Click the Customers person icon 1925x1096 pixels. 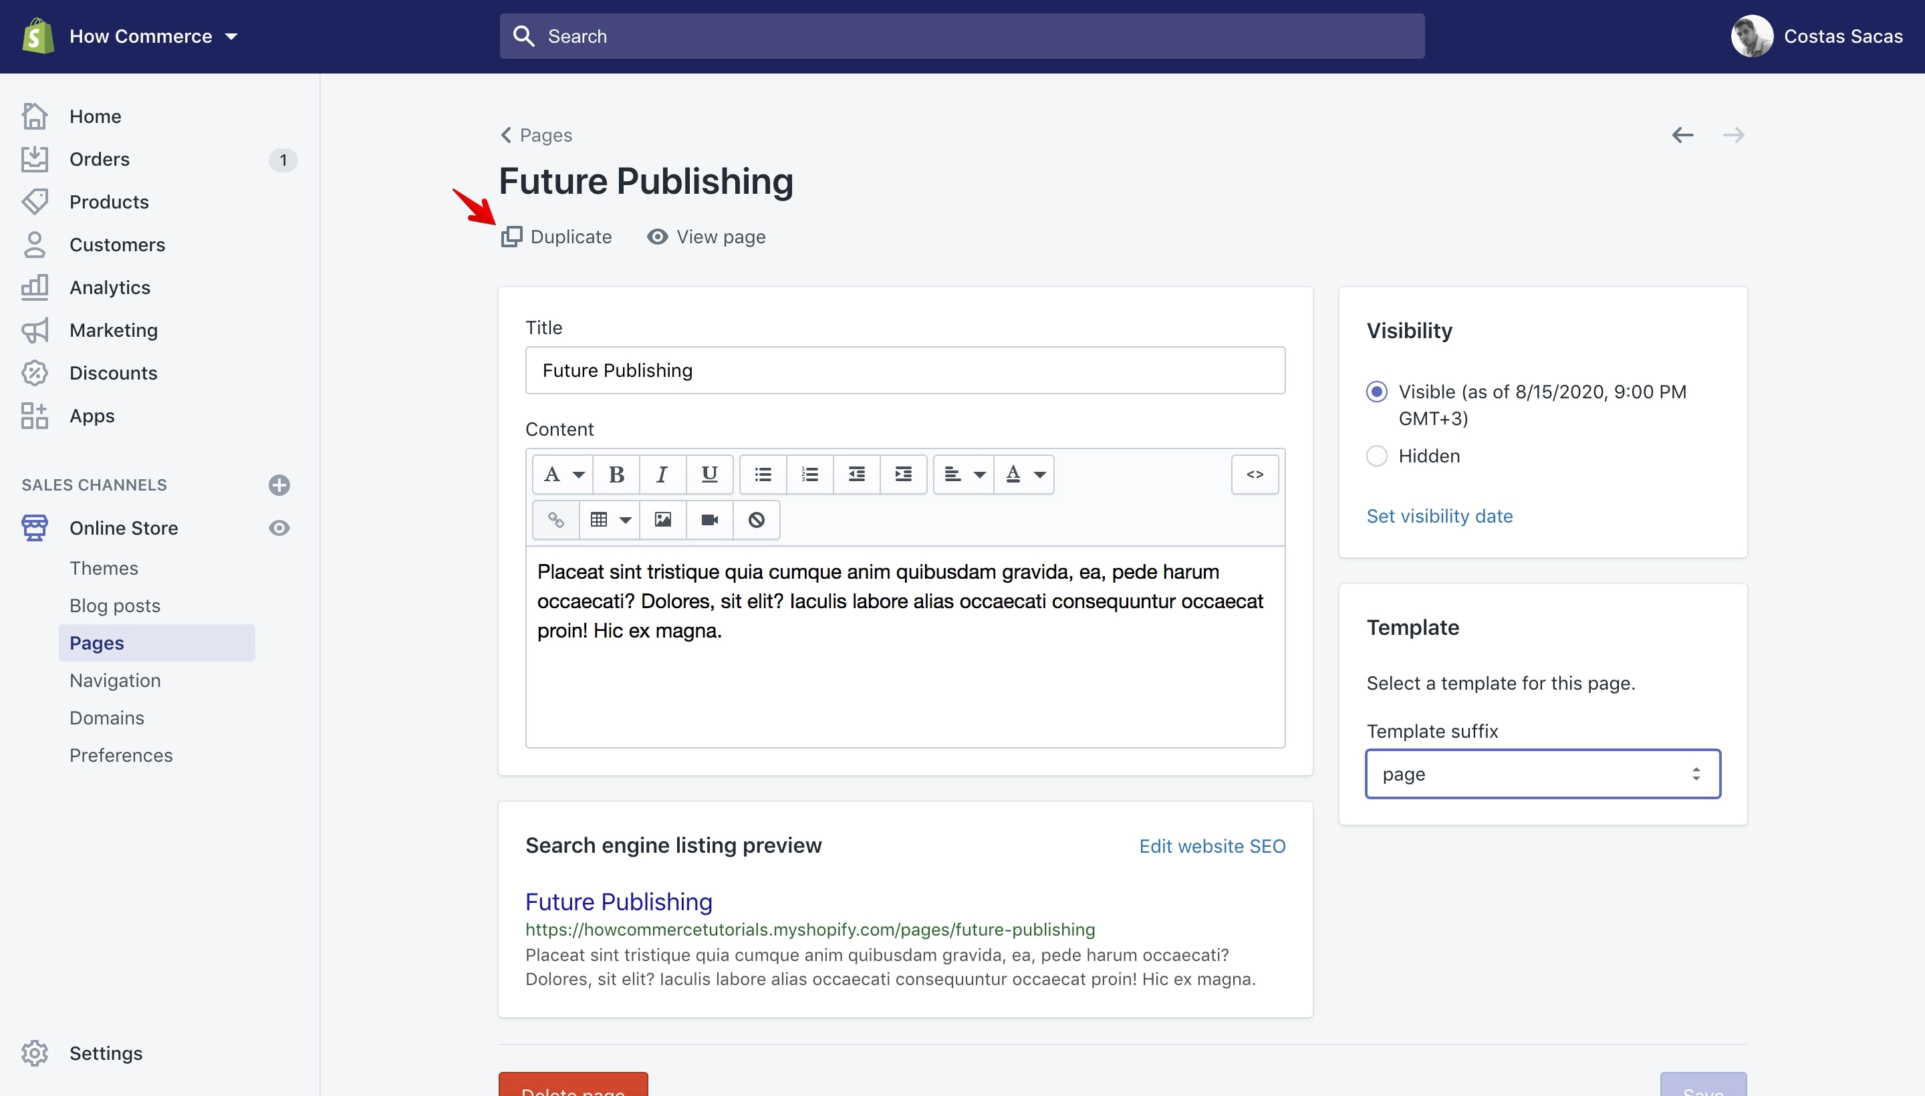pyautogui.click(x=35, y=245)
